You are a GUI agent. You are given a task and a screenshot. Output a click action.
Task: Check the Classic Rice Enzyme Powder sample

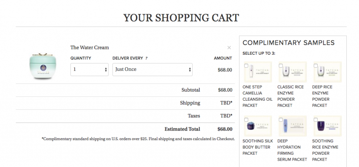[281, 66]
